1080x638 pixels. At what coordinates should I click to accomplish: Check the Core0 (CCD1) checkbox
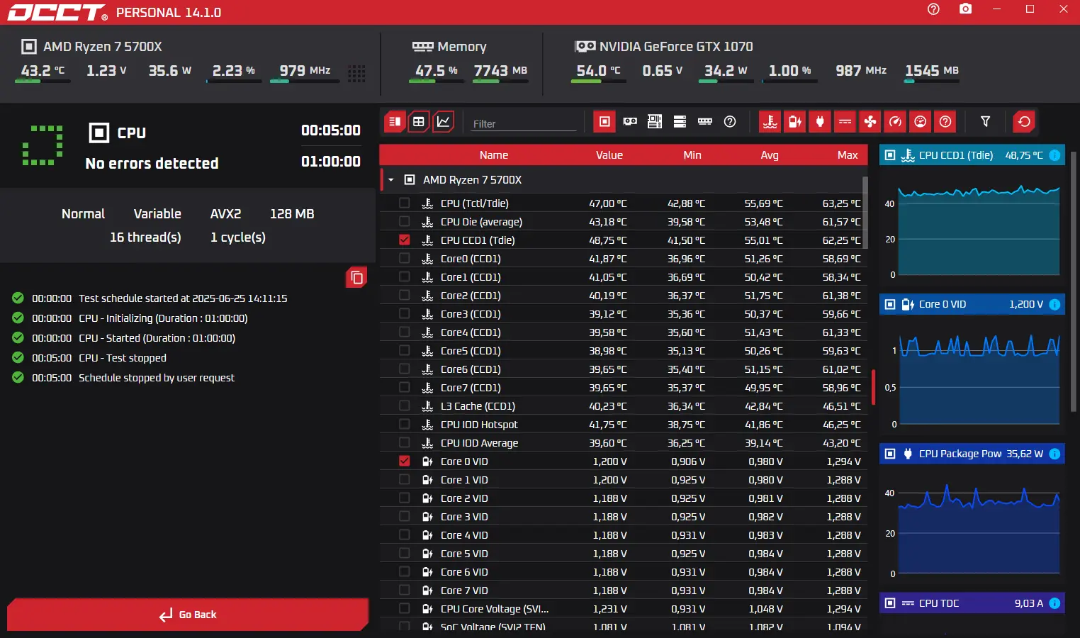click(x=404, y=258)
